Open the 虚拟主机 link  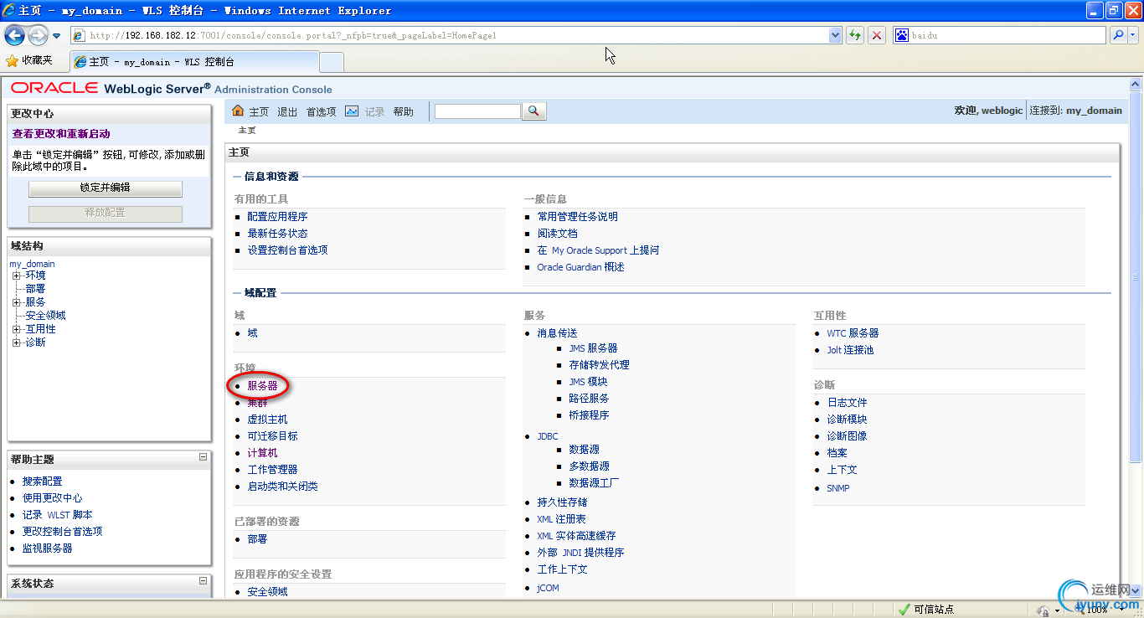(x=267, y=420)
